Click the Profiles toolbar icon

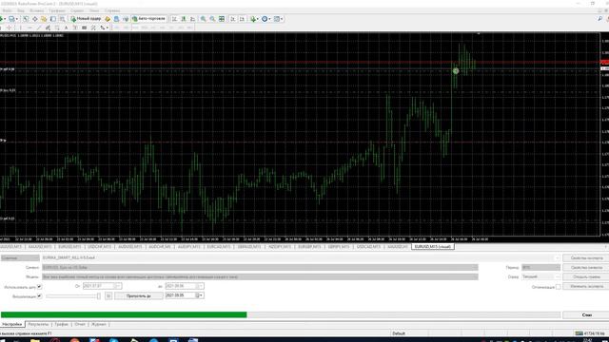click(x=12, y=19)
